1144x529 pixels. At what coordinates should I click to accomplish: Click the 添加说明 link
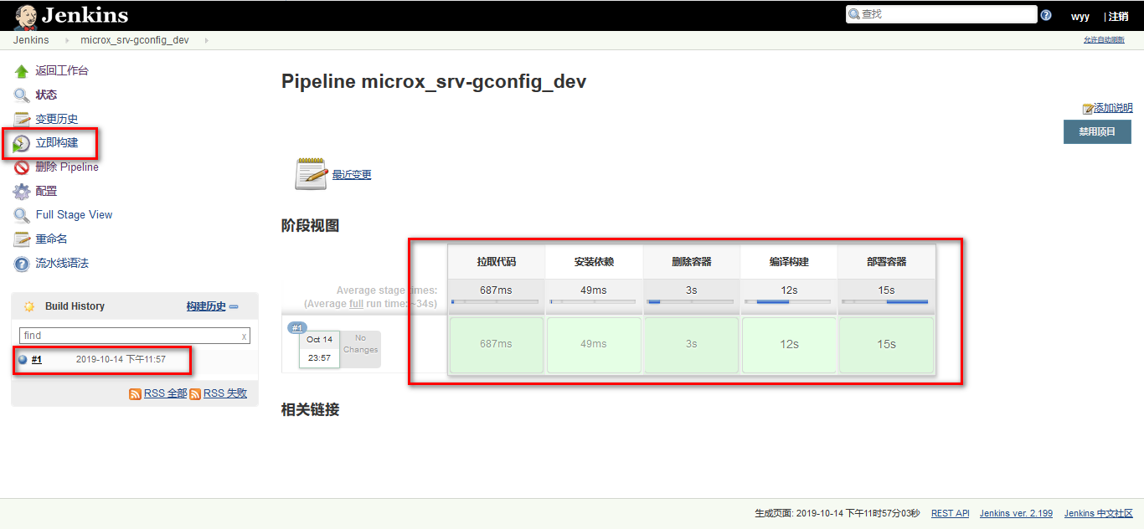[x=1113, y=108]
